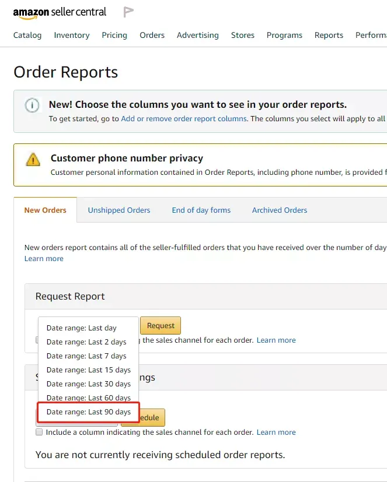Choose Date range: Last 30 days option

click(x=88, y=384)
